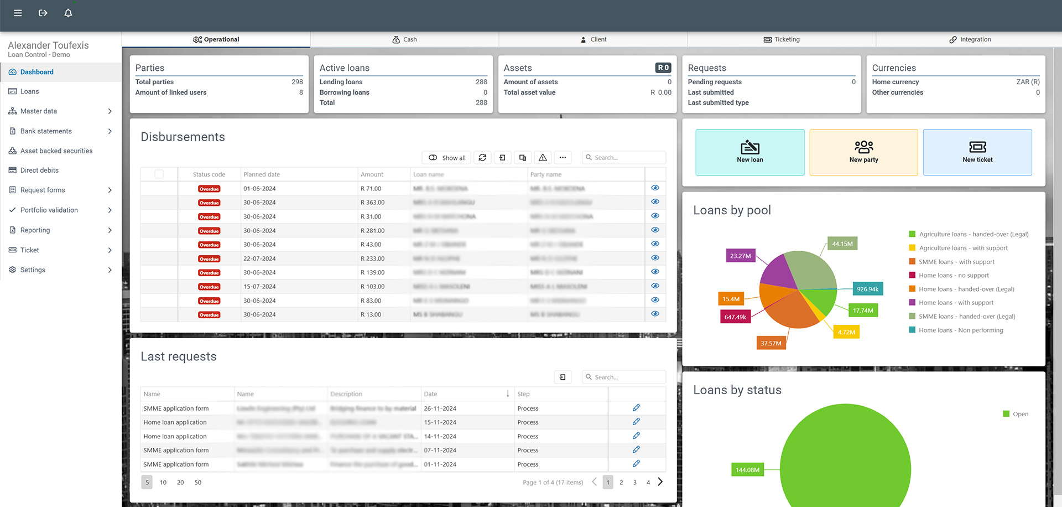
Task: View disbursement of R 233.00
Action: click(655, 258)
